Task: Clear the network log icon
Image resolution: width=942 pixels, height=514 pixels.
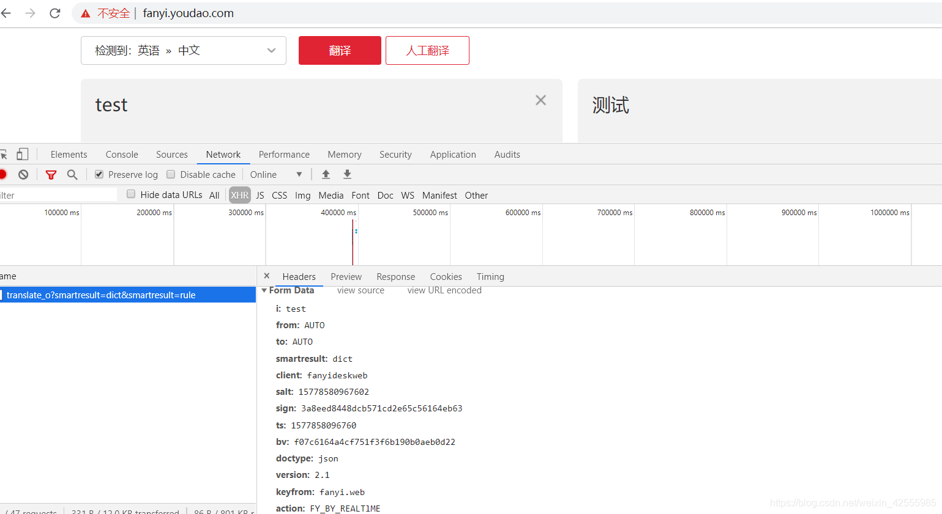Action: 23,175
